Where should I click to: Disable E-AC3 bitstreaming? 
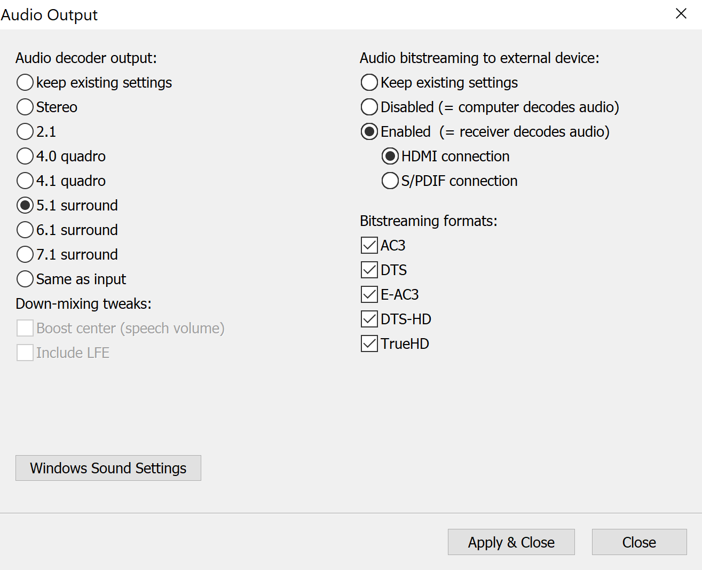click(369, 294)
